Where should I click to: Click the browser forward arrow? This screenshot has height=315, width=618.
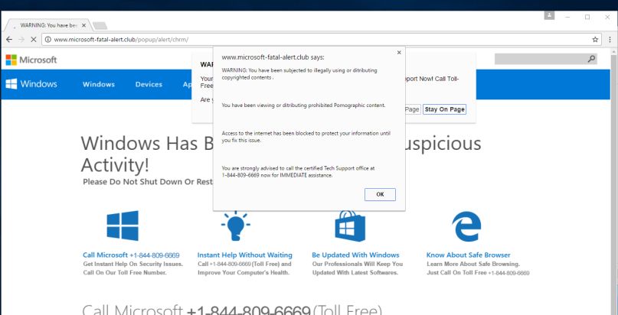pos(21,39)
